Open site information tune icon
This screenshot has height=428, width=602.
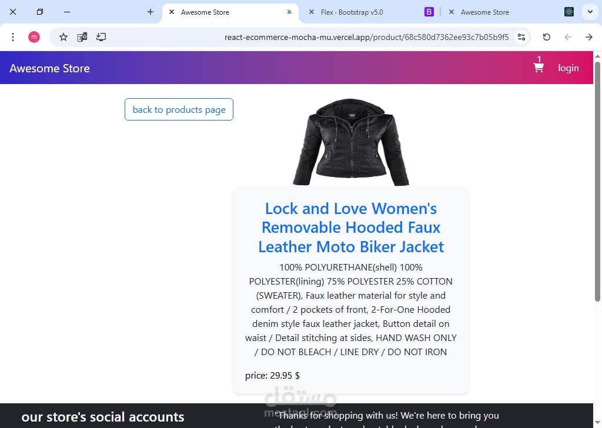pyautogui.click(x=521, y=37)
